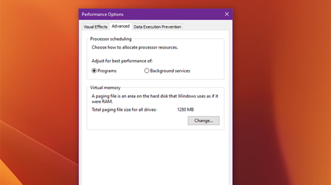Click the Virtual memory group heading

[x=105, y=88]
